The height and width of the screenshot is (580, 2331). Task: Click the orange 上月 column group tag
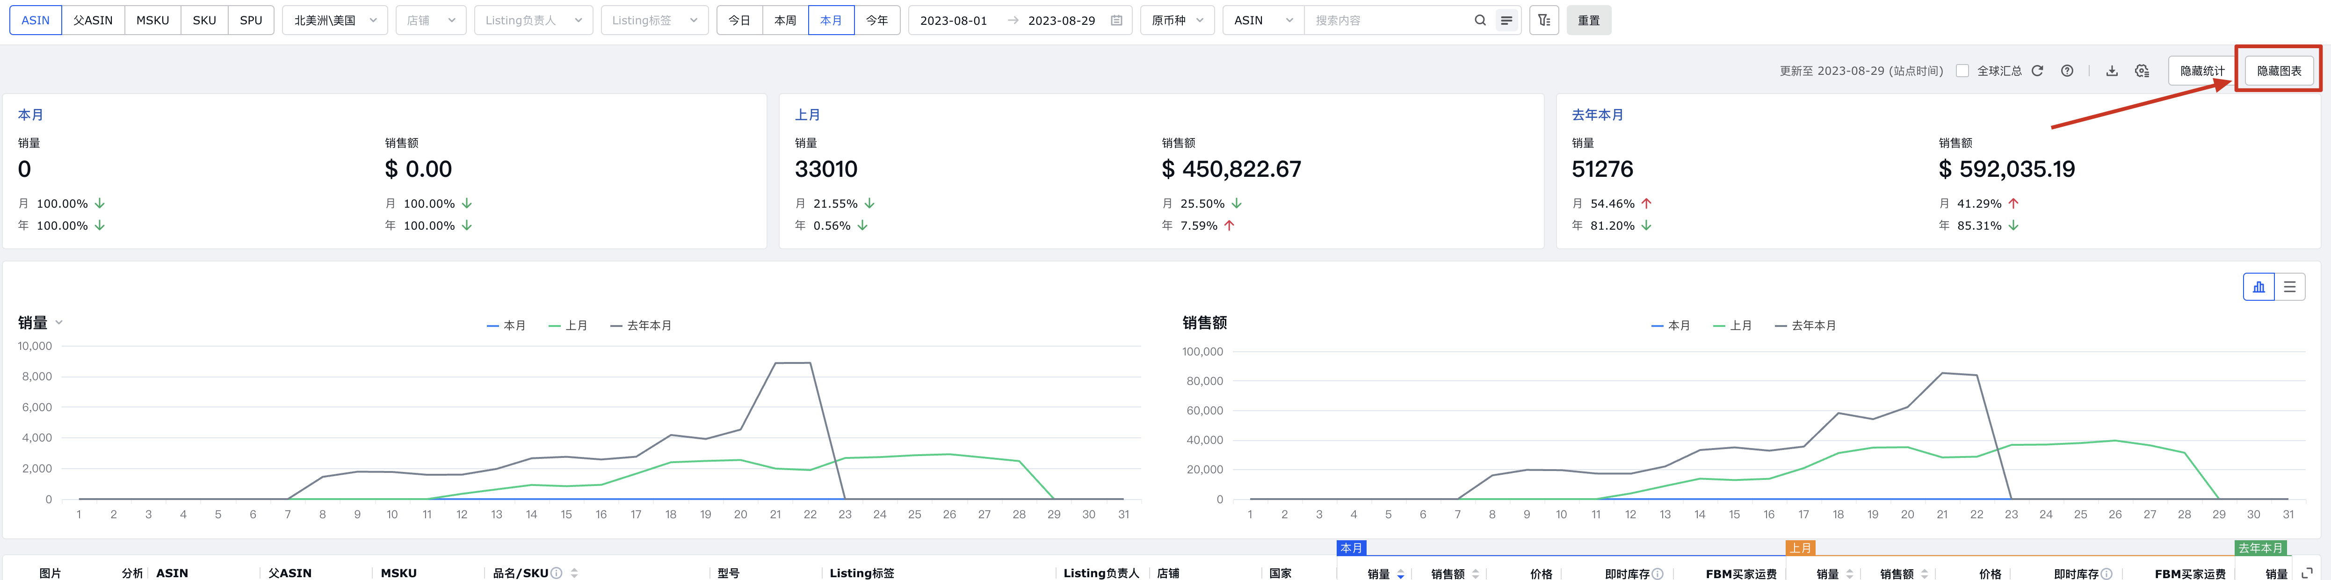tap(1800, 547)
